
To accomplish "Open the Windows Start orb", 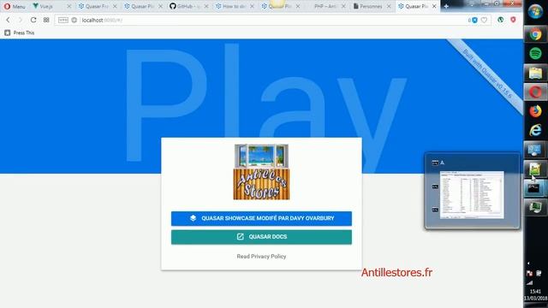I will coord(535,12).
